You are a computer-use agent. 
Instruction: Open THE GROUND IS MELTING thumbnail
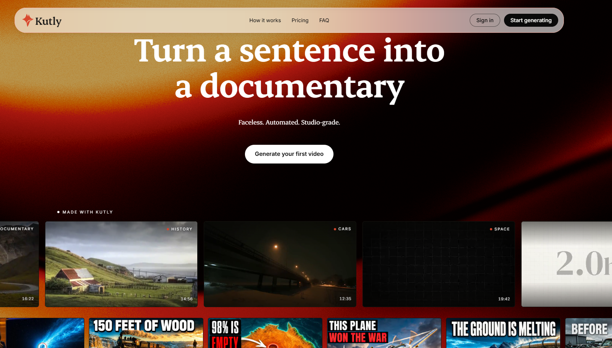click(503, 333)
